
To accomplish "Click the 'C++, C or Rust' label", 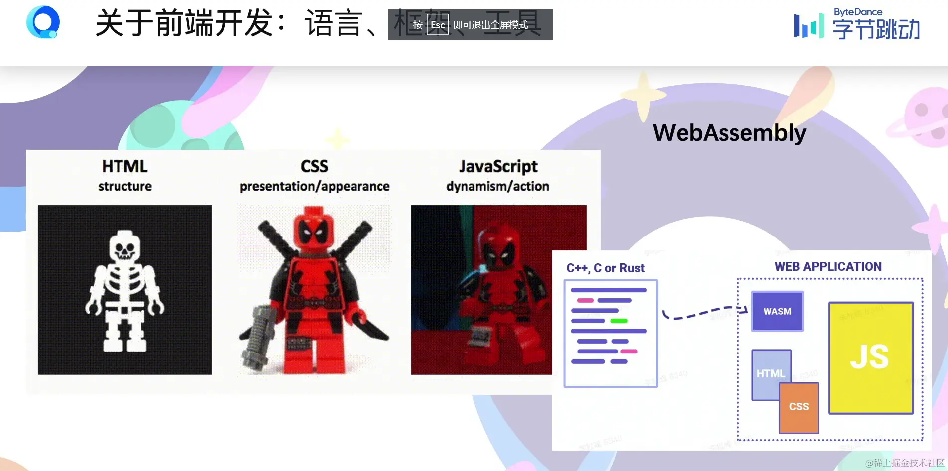I will coord(605,268).
